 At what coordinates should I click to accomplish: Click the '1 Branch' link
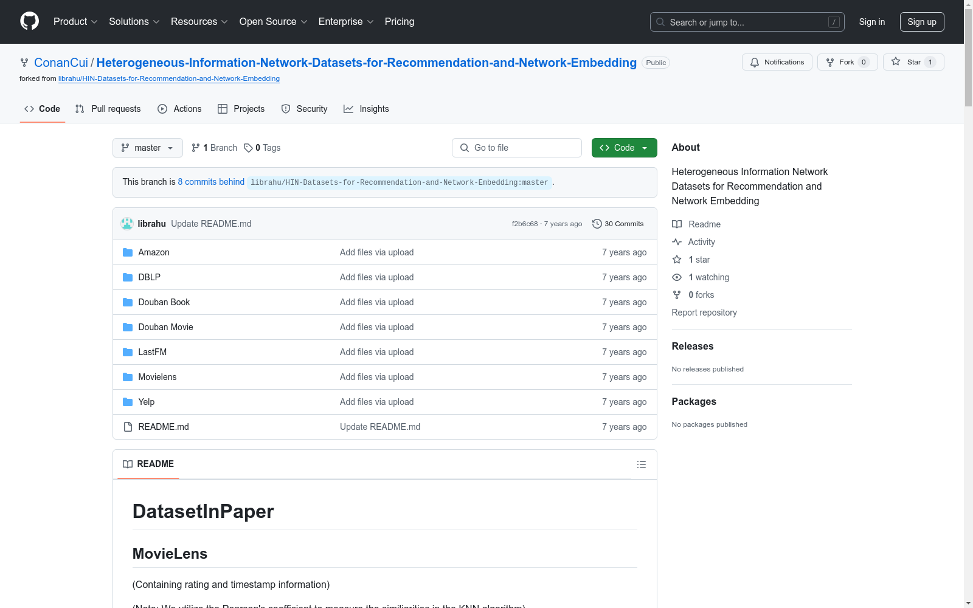(x=214, y=148)
